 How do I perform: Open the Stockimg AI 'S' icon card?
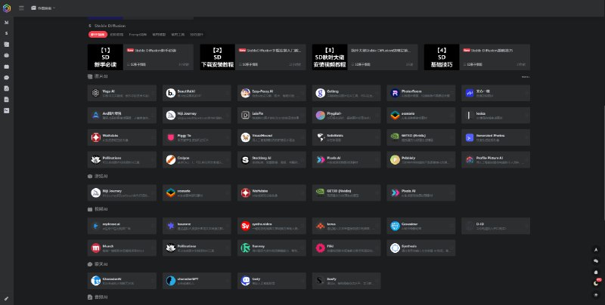pyautogui.click(x=271, y=160)
